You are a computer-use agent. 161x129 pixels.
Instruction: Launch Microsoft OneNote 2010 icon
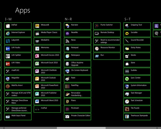37,71
